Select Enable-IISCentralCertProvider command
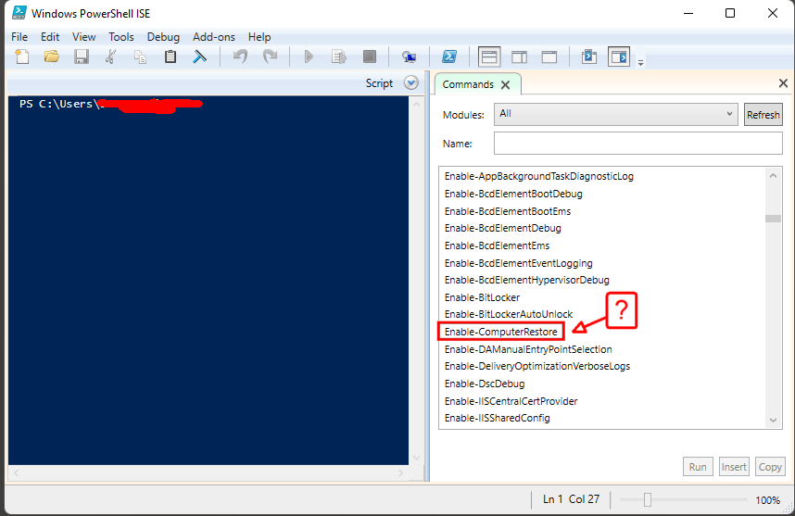The image size is (795, 516). [511, 401]
